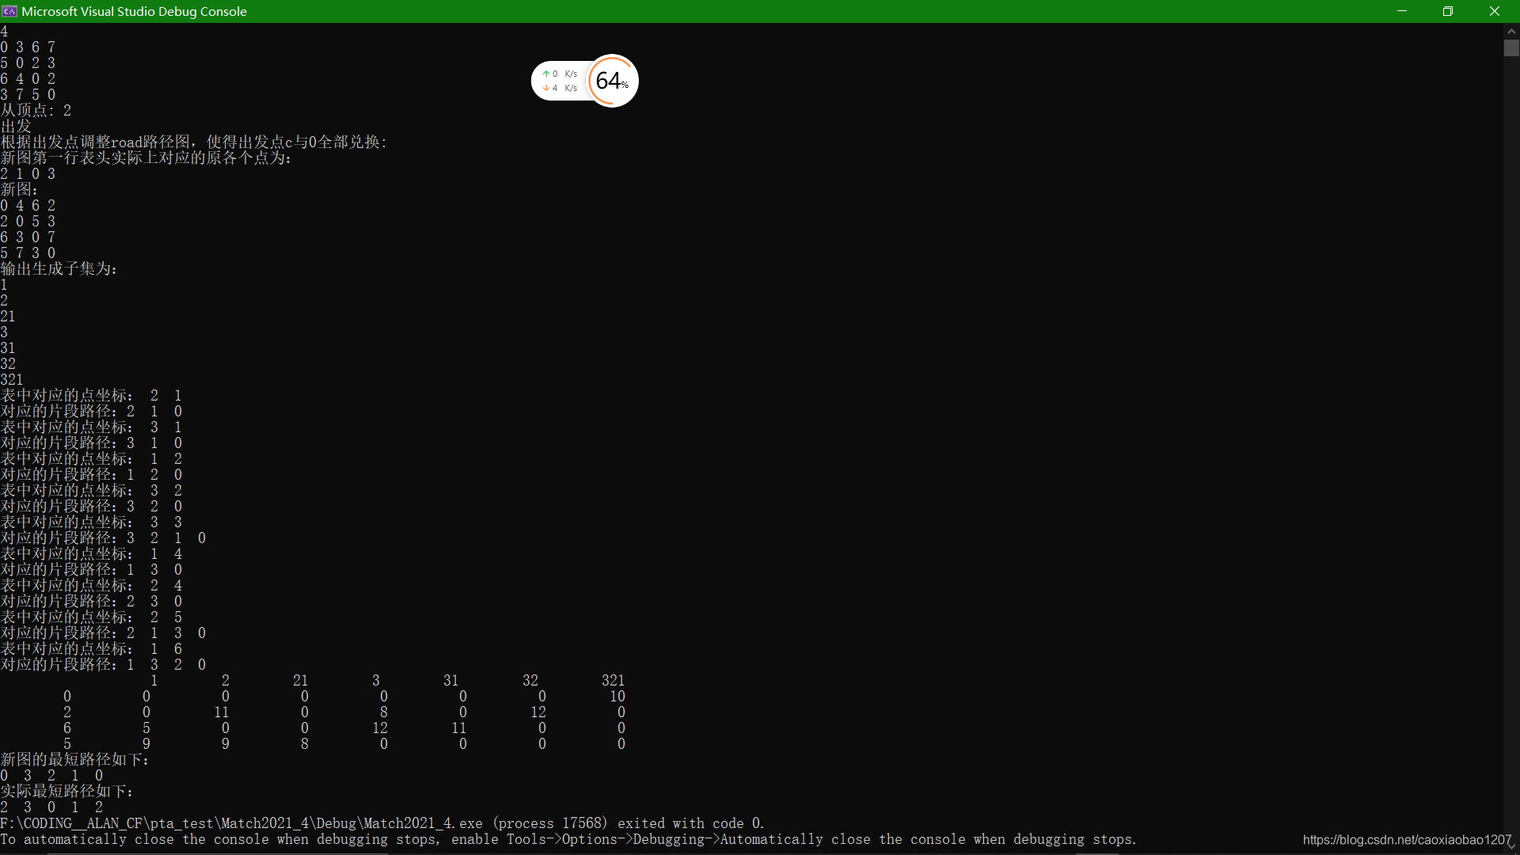This screenshot has width=1520, height=855.
Task: Click the Microsoft Visual Studio Debug Console title
Action: [x=135, y=11]
